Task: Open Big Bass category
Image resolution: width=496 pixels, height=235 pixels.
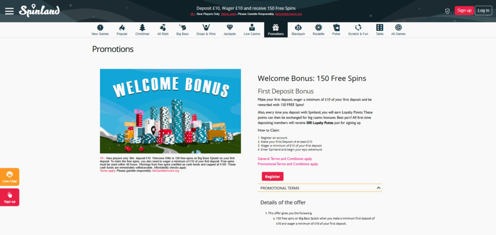Action: pos(183,29)
